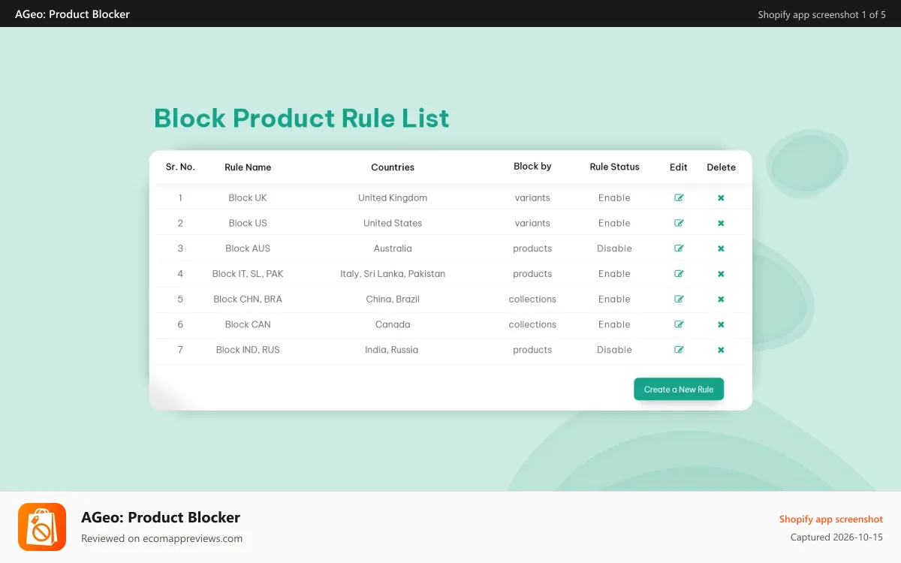
Task: Delete the Block US rule
Action: (721, 223)
